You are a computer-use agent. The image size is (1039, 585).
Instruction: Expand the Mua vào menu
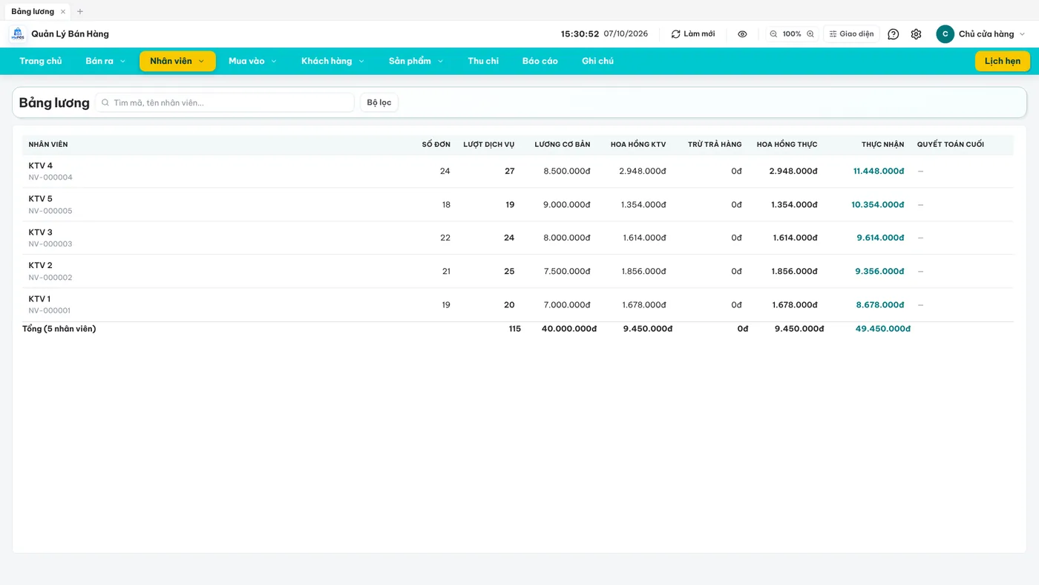[x=252, y=61]
